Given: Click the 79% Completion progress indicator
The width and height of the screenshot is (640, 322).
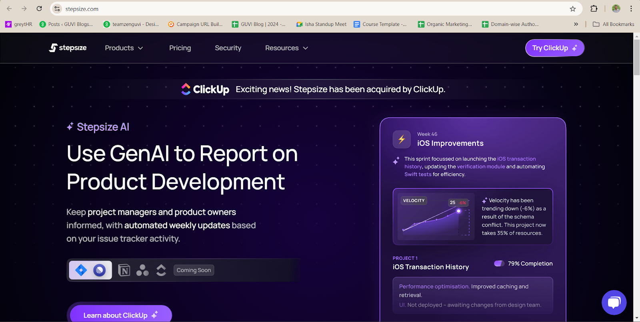Looking at the screenshot, I should click(524, 264).
